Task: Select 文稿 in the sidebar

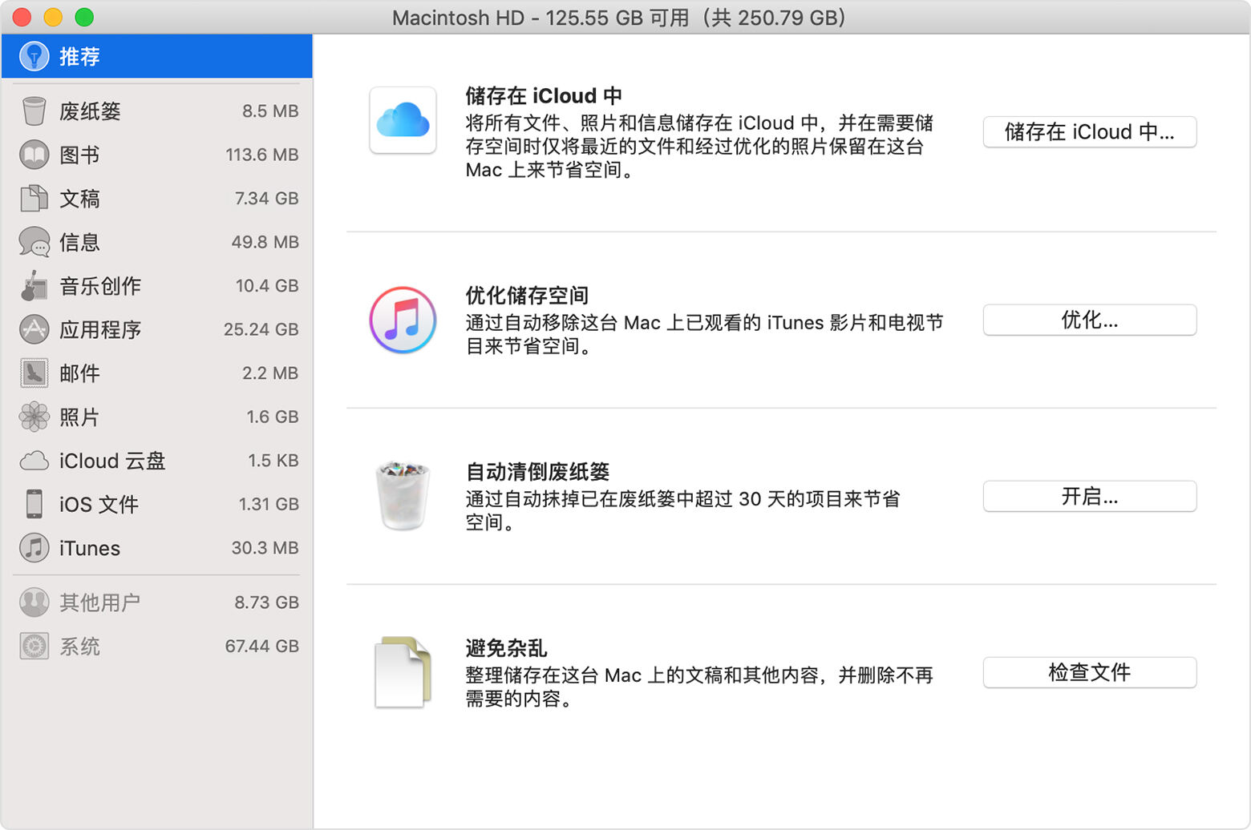Action: (x=157, y=198)
